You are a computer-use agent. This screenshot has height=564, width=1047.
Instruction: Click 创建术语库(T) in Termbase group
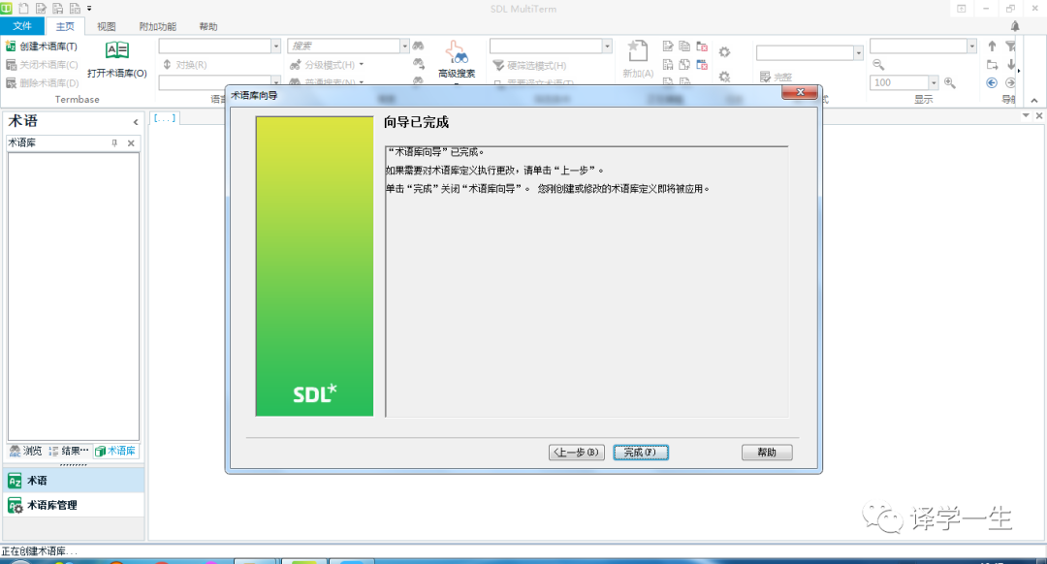click(x=42, y=47)
